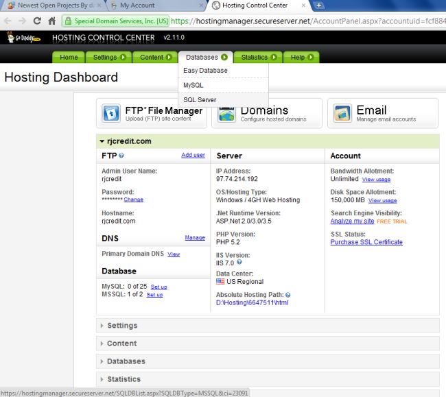
Task: Click View usage next to Bandwidth Allotment
Action: click(x=376, y=180)
